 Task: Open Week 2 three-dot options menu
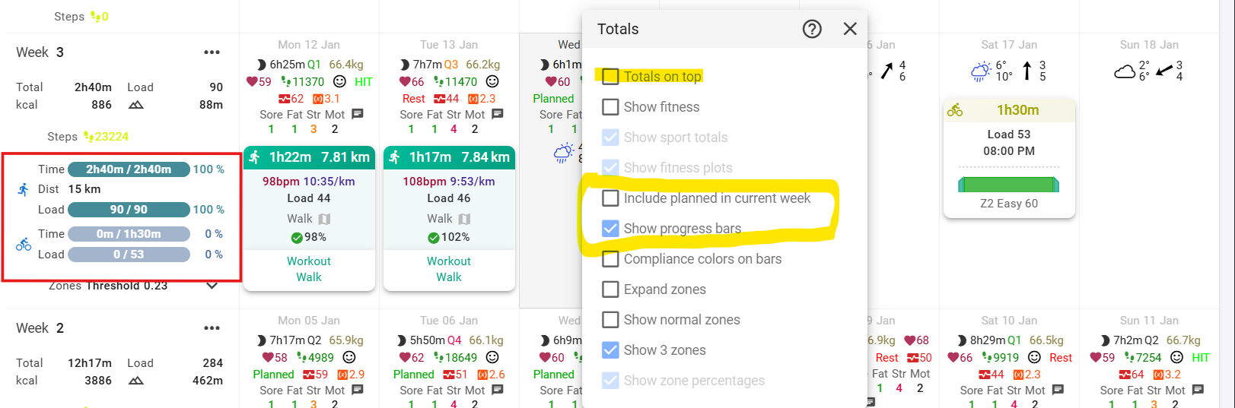212,328
